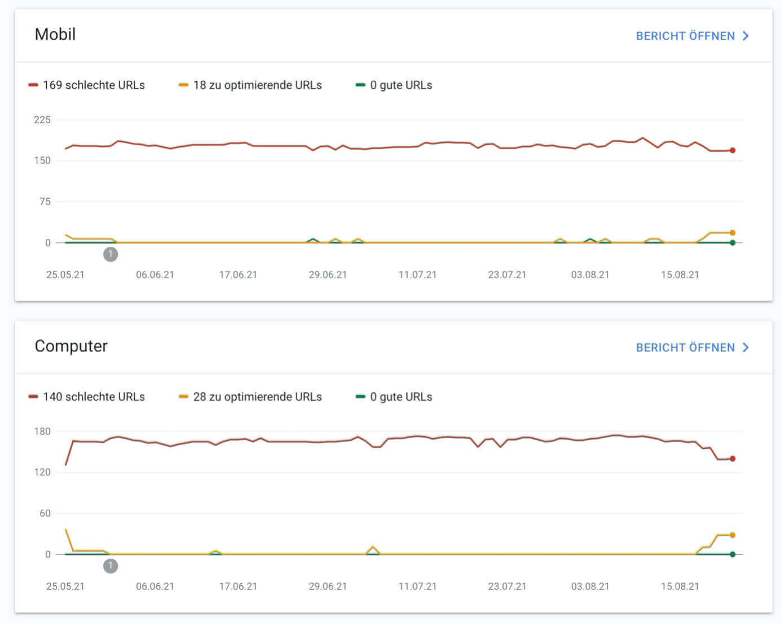Click the green end data point on Mobil chart
The image size is (784, 626).
tap(733, 243)
